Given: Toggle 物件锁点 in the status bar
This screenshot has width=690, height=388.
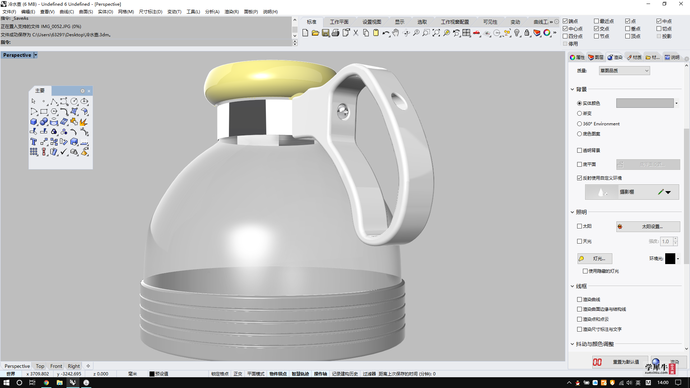Looking at the screenshot, I should click(x=278, y=374).
